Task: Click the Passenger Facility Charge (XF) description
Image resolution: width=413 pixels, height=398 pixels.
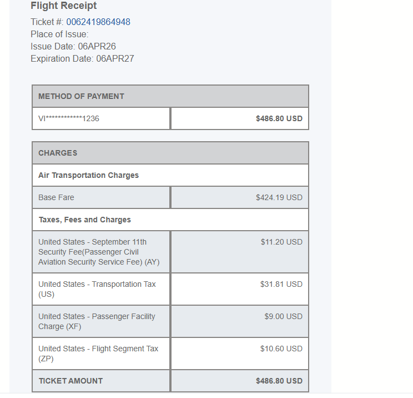Action: (x=97, y=321)
